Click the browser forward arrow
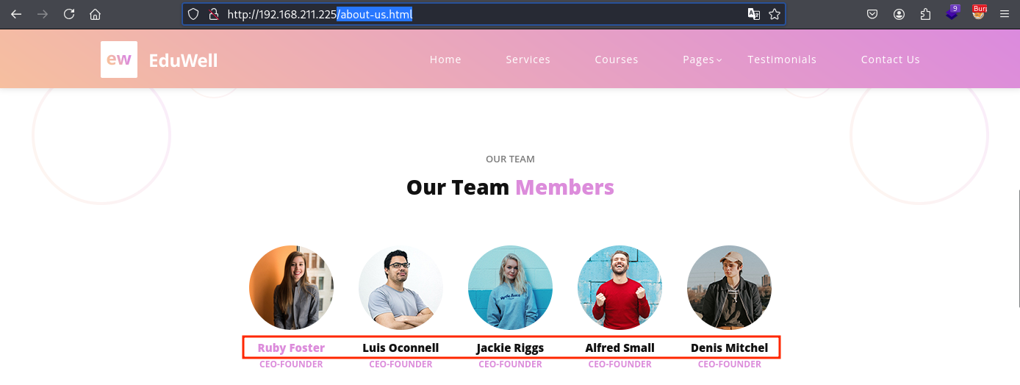Image resolution: width=1020 pixels, height=385 pixels. 43,14
